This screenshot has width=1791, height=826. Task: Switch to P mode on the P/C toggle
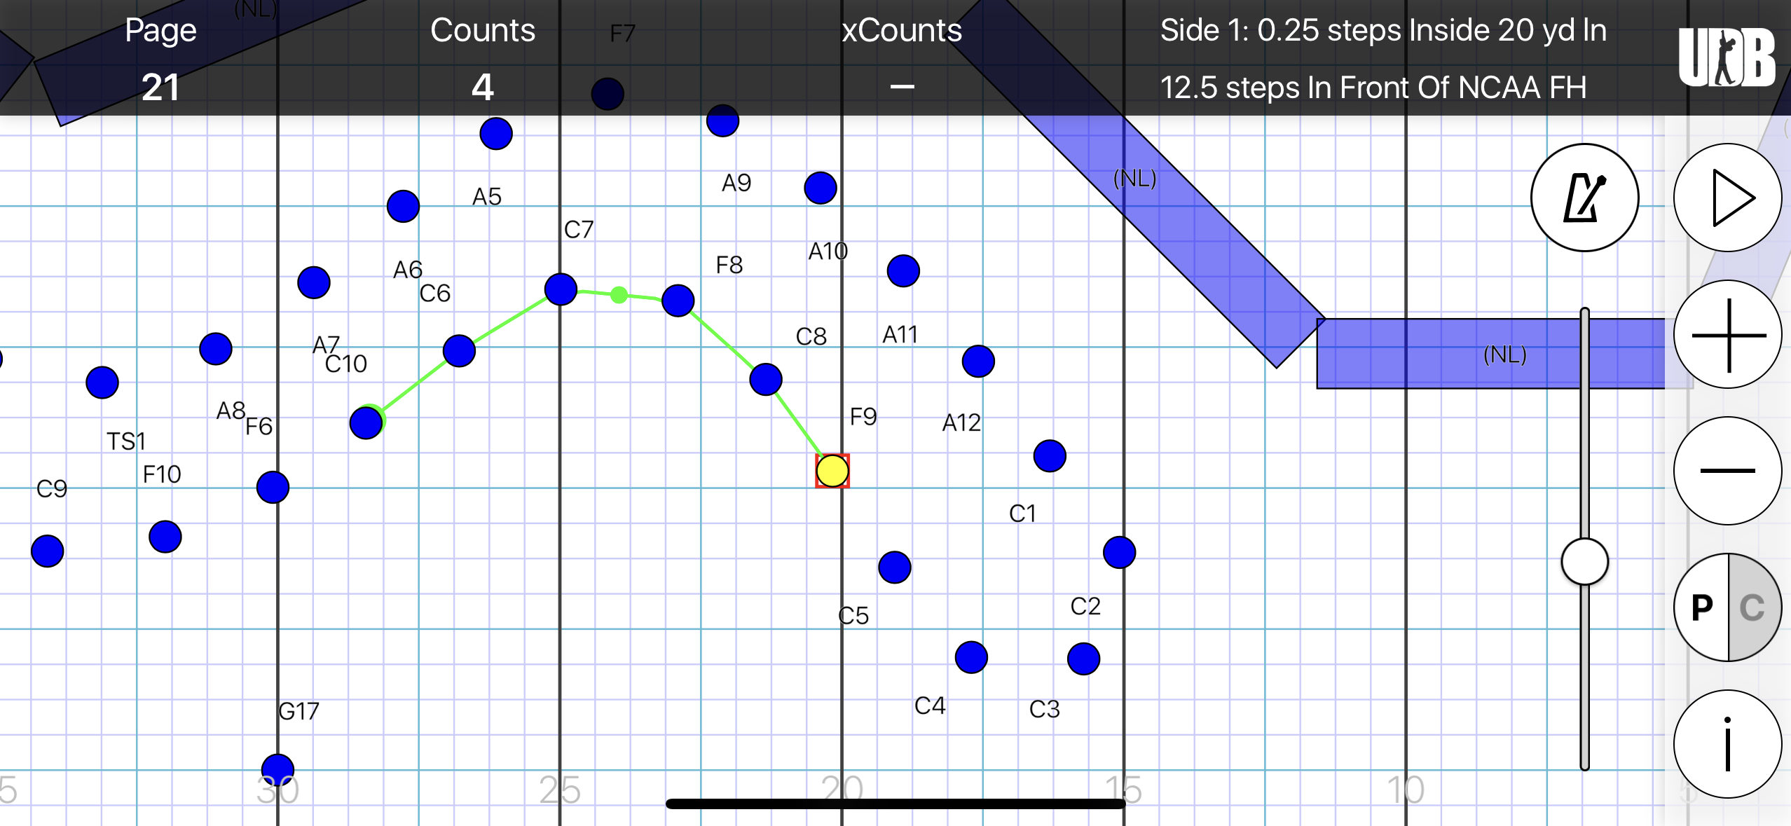[1701, 607]
